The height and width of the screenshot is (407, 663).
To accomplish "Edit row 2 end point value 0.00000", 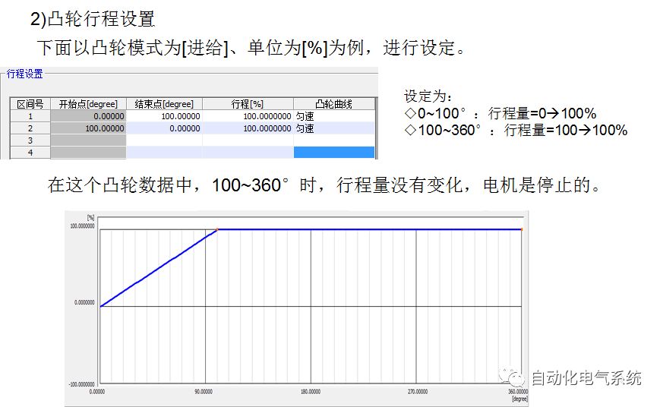I will (164, 128).
